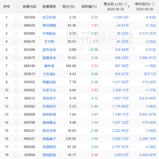
Task: Check the box for 园城黄金 row
Action: click(x=16, y=123)
